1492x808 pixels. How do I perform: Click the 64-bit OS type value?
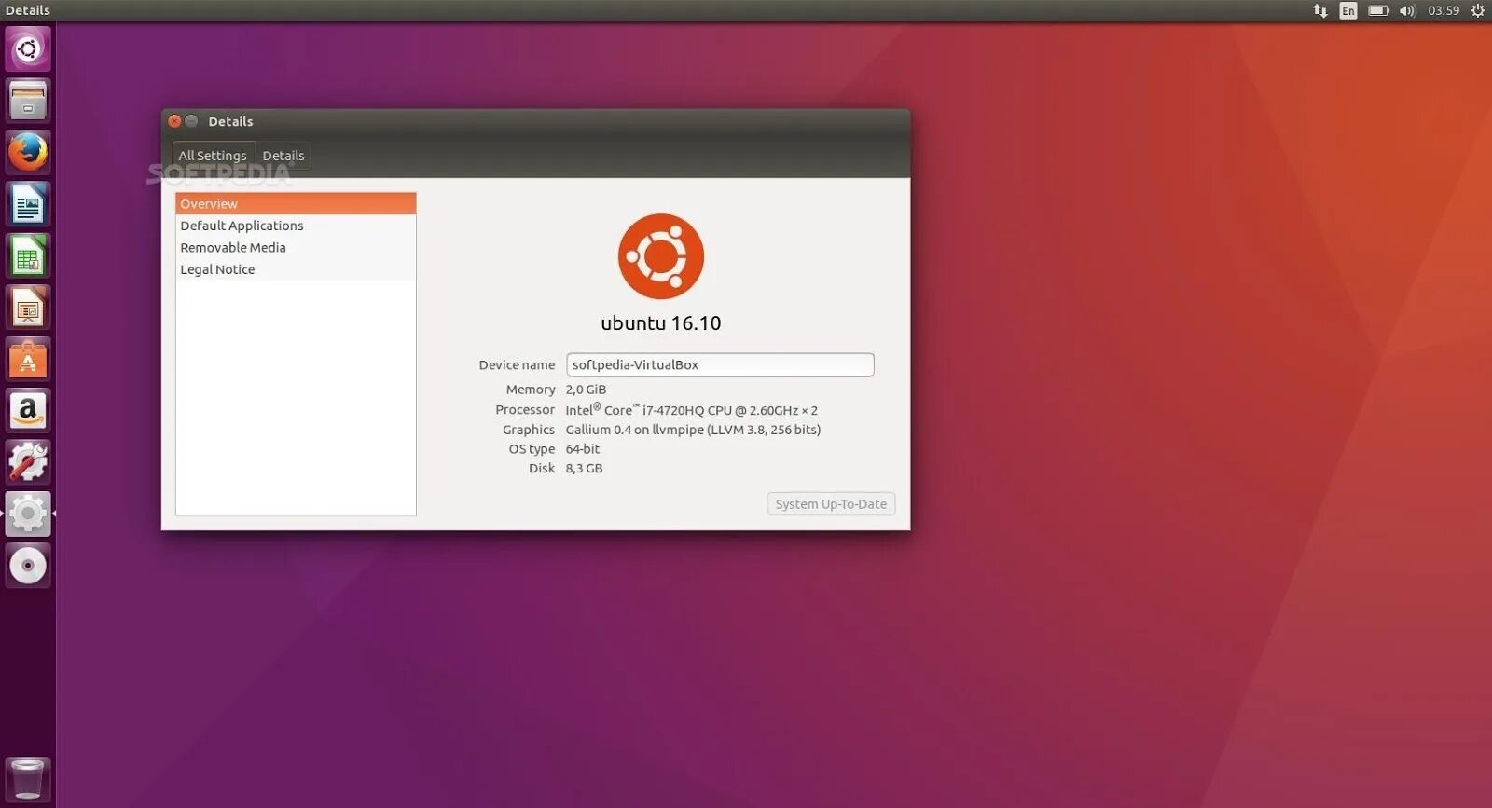click(583, 448)
